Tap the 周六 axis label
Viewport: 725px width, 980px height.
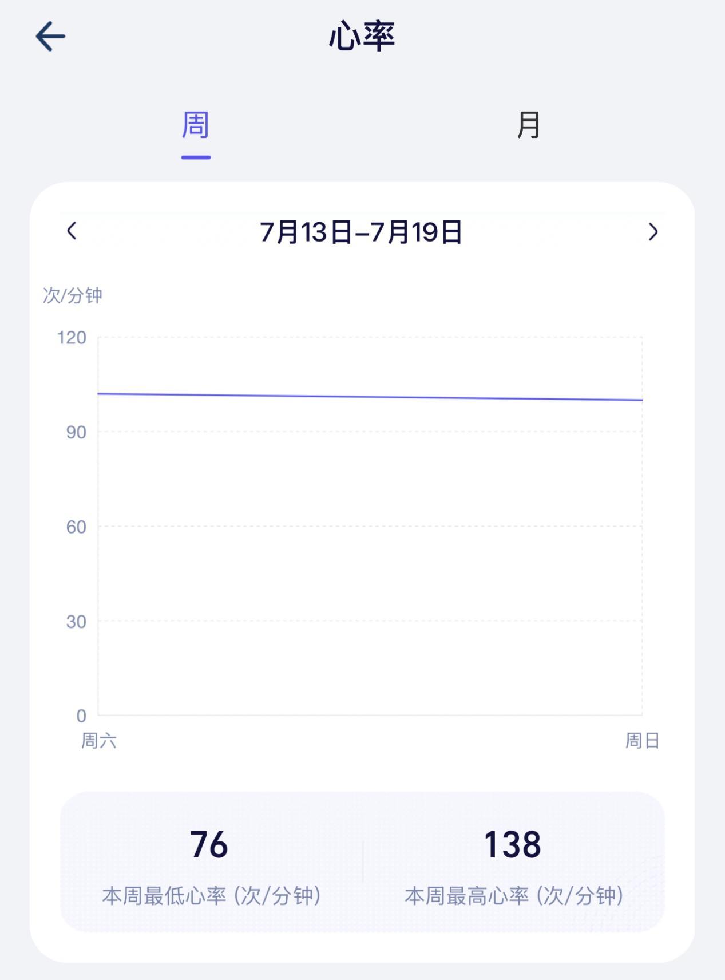coord(99,740)
